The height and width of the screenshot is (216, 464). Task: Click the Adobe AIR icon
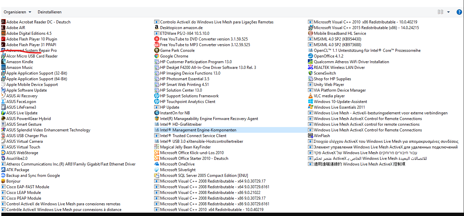[3, 28]
